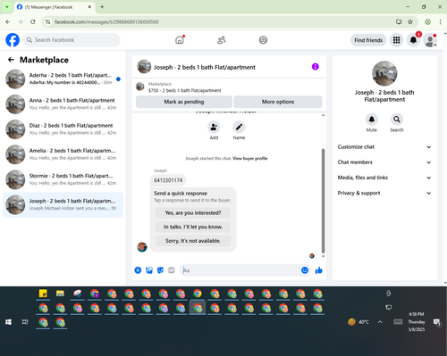Open Sticky Notes in taskbar
The width and height of the screenshot is (447, 356).
tap(43, 294)
